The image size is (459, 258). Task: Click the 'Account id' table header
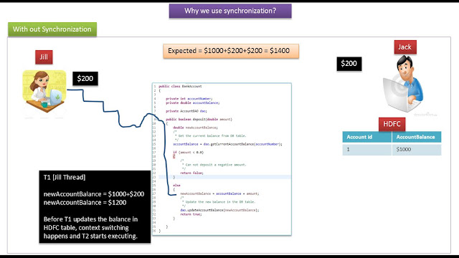tap(367, 137)
